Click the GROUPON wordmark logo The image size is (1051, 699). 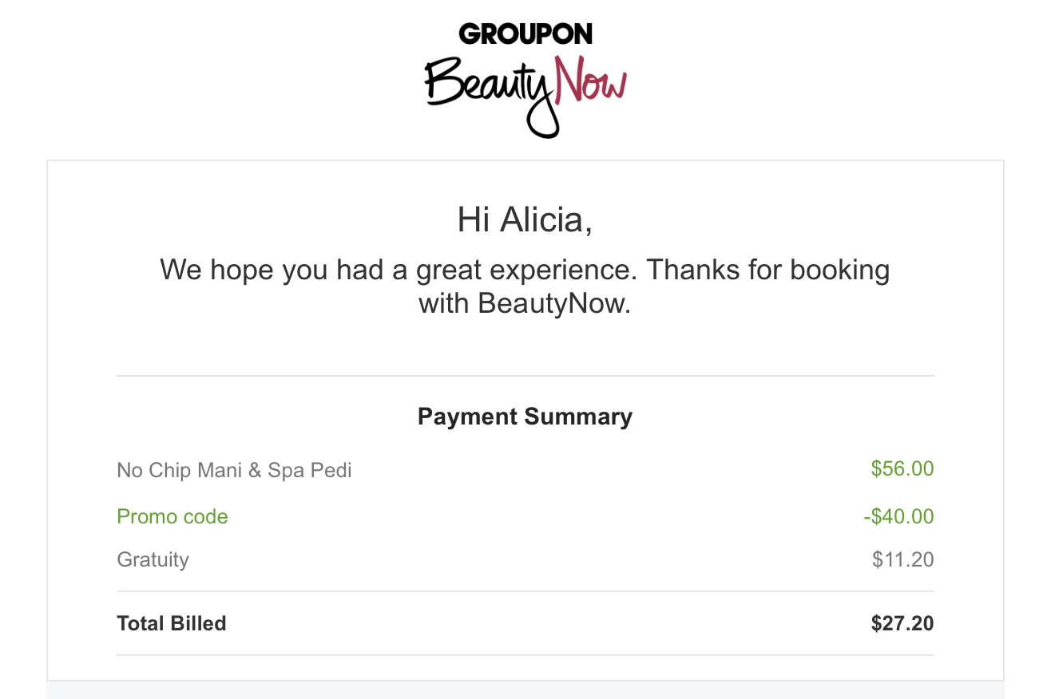click(x=525, y=34)
